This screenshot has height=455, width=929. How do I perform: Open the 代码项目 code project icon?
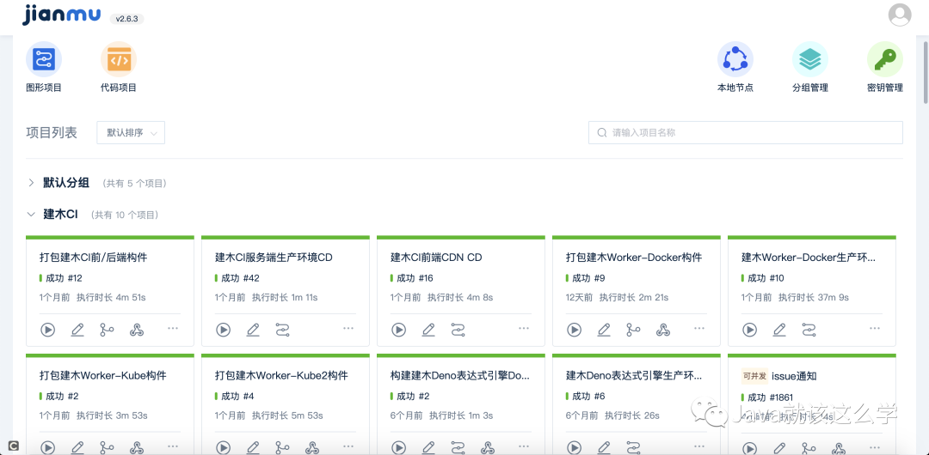coord(119,60)
